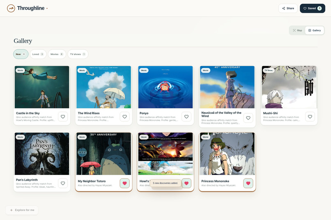Open Princess Mononoke poster
The height and width of the screenshot is (220, 331).
click(227, 154)
